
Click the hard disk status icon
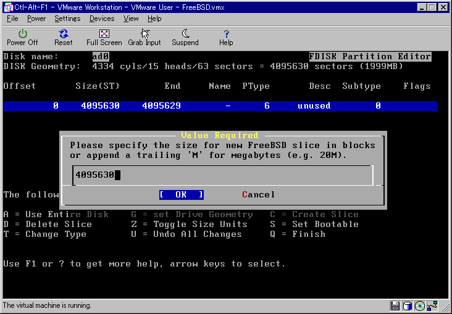[x=408, y=306]
